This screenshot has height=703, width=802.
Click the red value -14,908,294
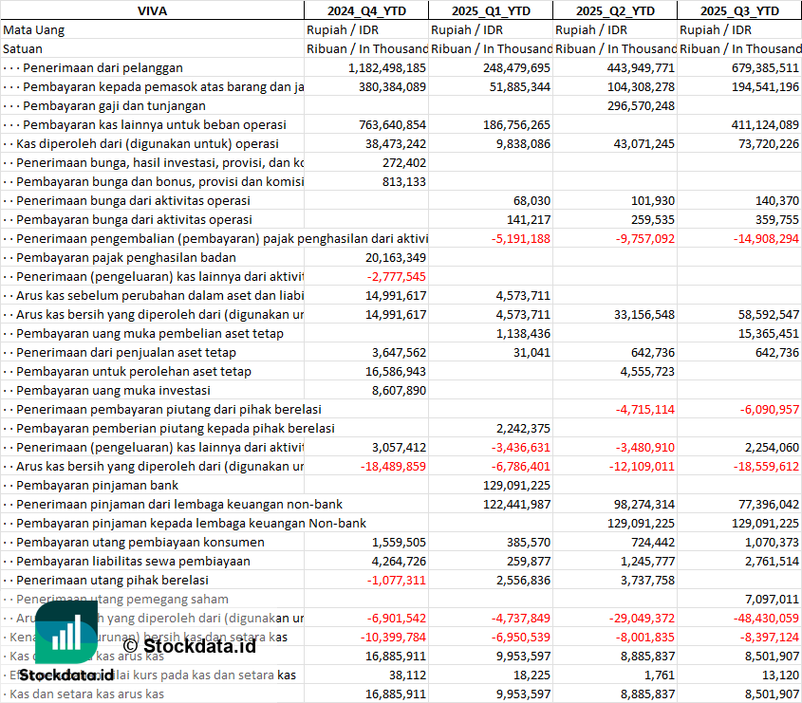(x=766, y=239)
